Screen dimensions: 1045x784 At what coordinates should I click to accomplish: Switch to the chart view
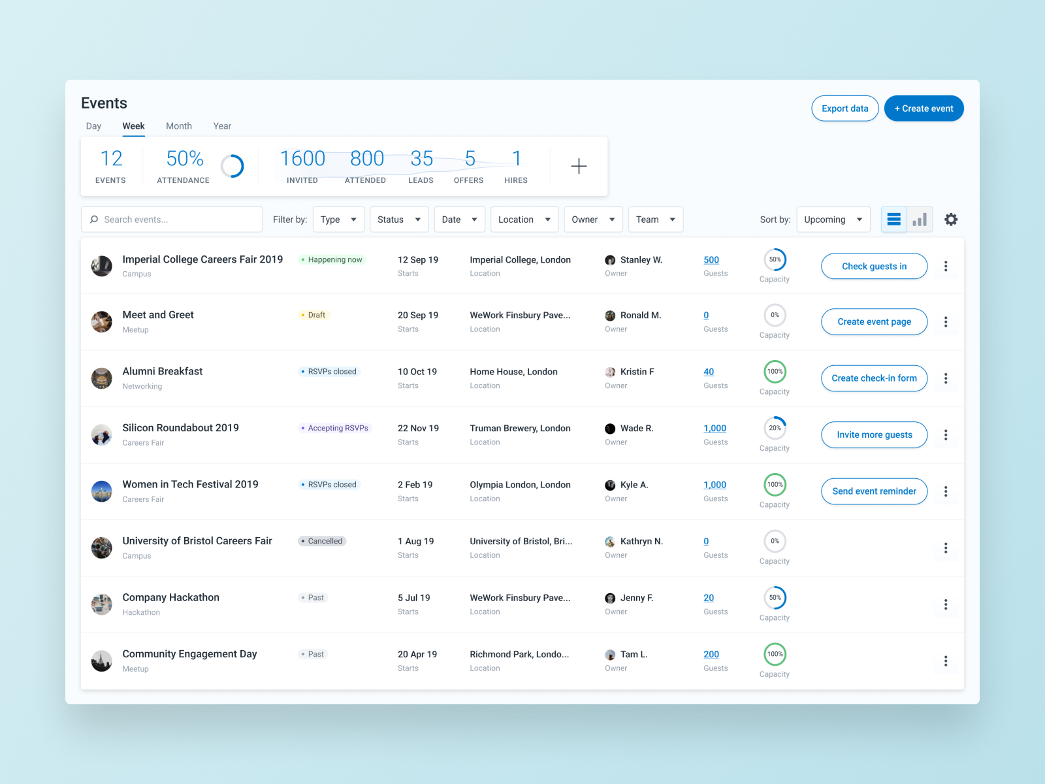(x=920, y=219)
